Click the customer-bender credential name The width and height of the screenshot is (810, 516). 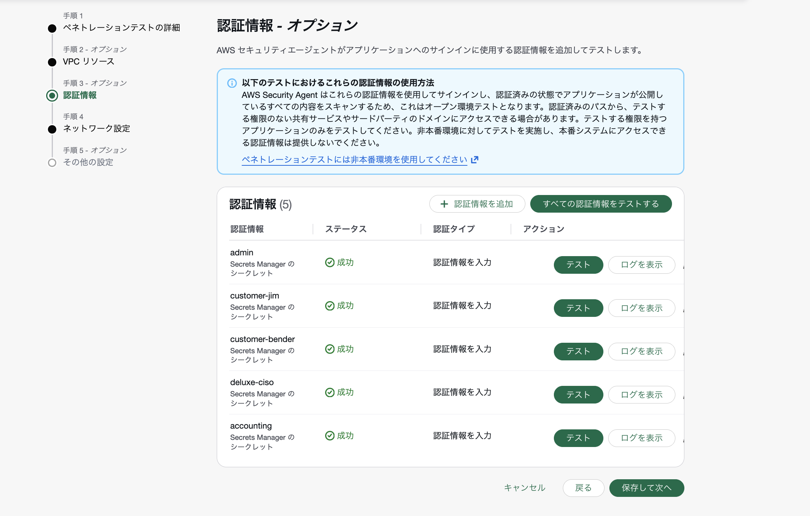262,339
